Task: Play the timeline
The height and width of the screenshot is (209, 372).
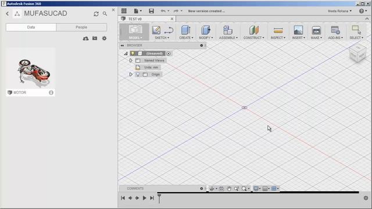Action: [x=144, y=198]
